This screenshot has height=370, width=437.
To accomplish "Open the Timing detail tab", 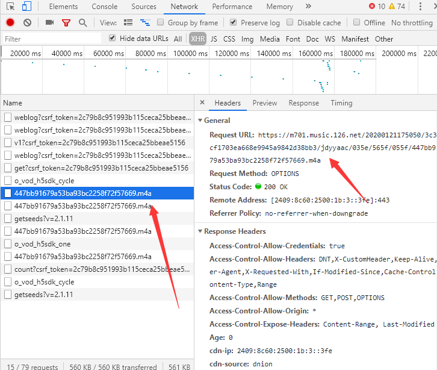I will tap(341, 103).
